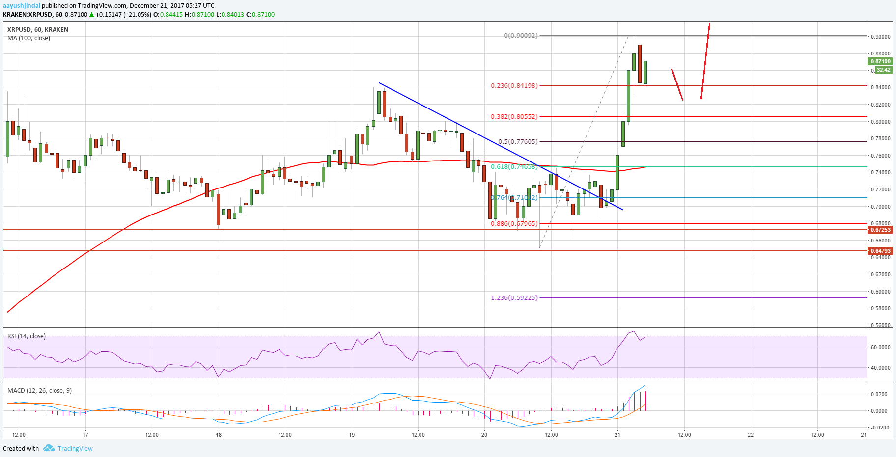This screenshot has width=896, height=457.
Task: Click the TradingView cloud logo icon
Action: [48, 448]
